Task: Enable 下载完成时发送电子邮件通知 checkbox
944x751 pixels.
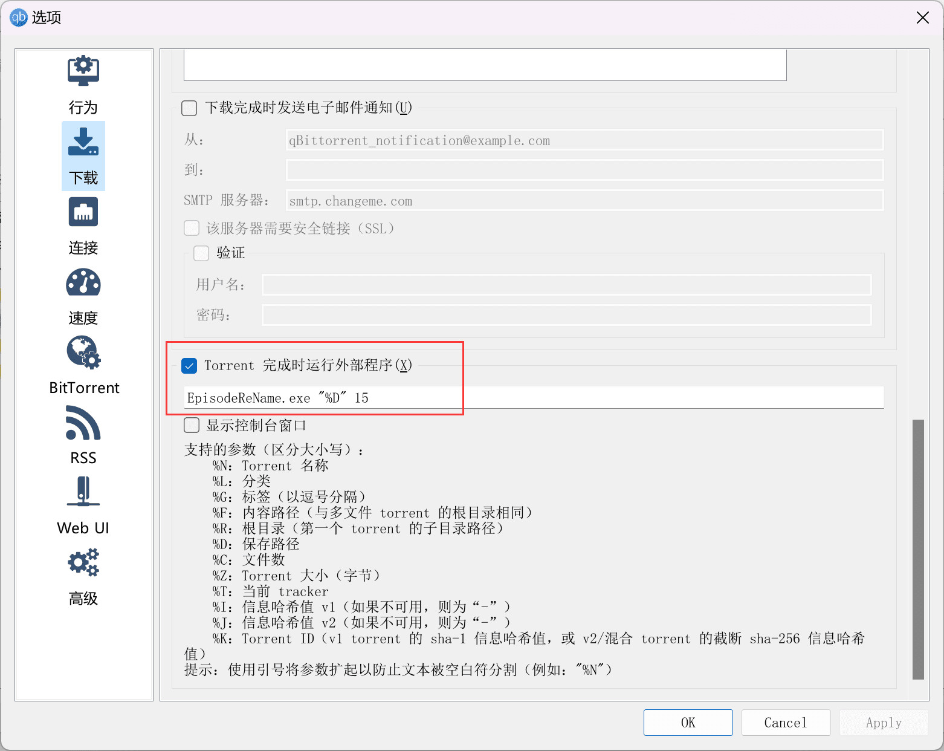Action: (190, 108)
